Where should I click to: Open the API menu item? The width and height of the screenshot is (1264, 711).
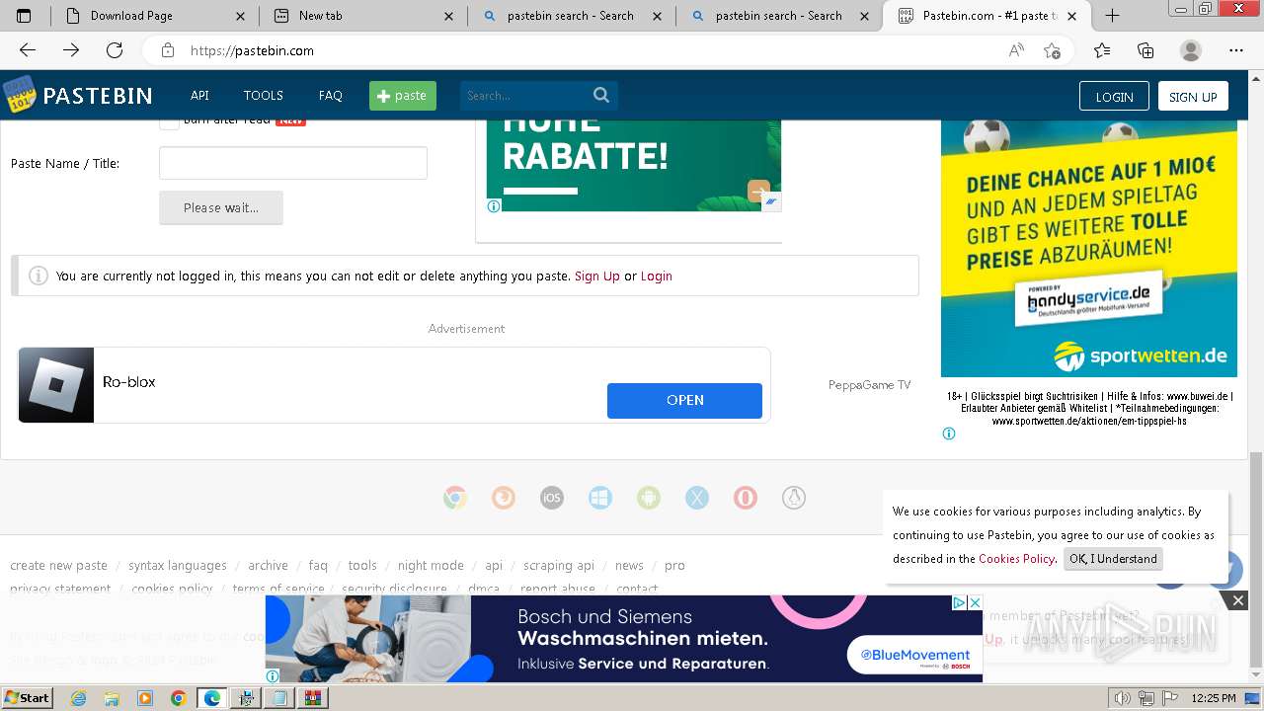click(199, 96)
